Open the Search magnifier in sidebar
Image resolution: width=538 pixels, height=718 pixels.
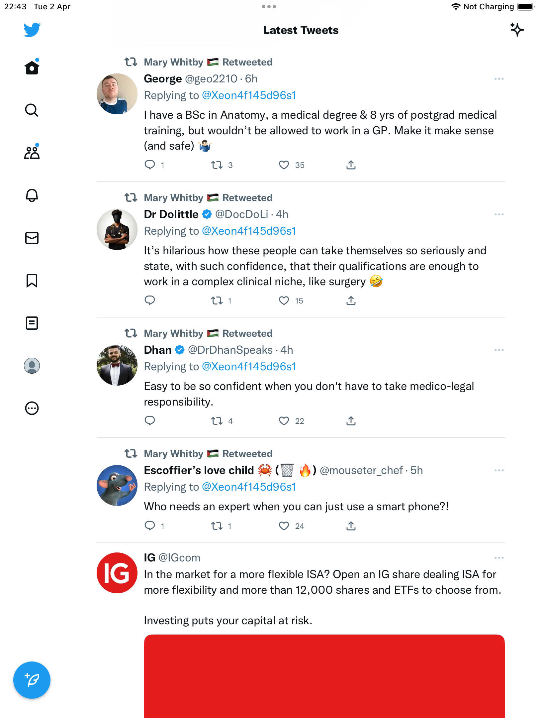32,110
